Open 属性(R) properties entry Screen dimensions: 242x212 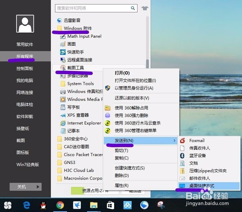coord(121,186)
